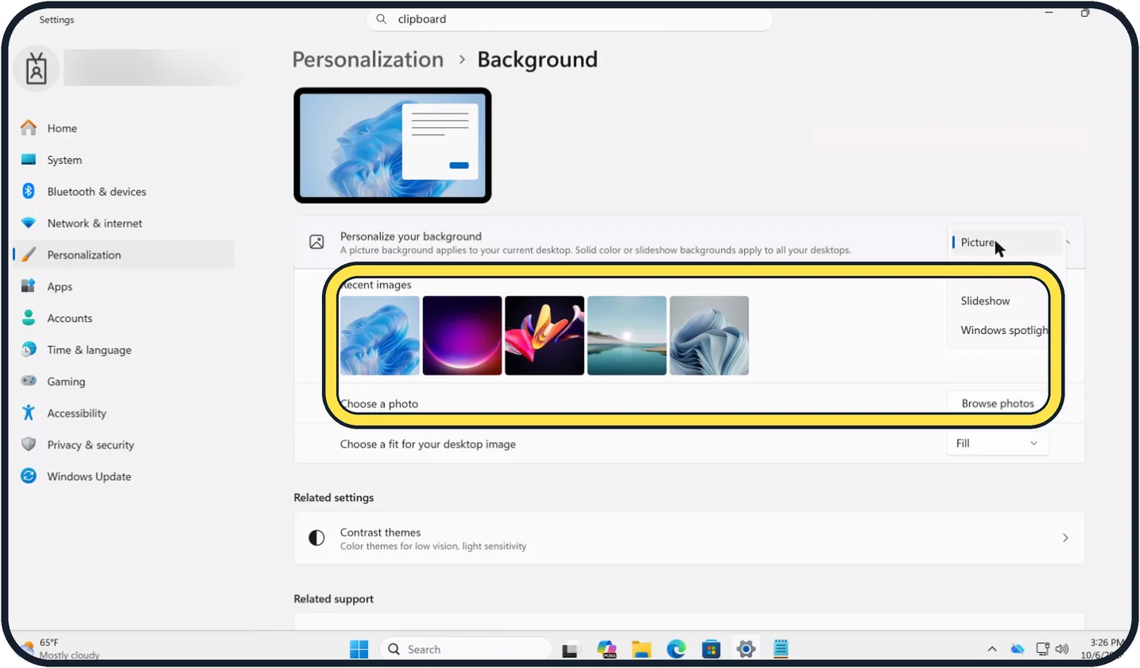This screenshot has height=668, width=1140.
Task: Open the Fill desktop image fit dropdown
Action: click(998, 443)
